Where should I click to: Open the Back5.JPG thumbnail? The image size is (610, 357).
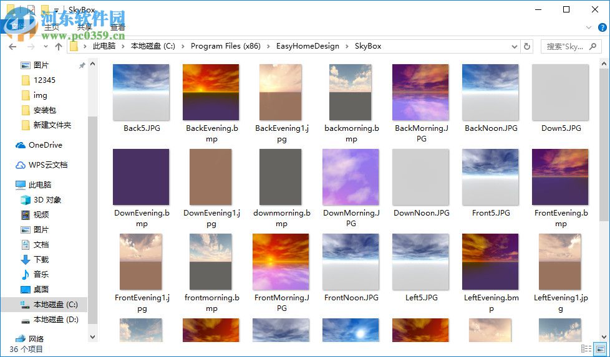pos(141,92)
